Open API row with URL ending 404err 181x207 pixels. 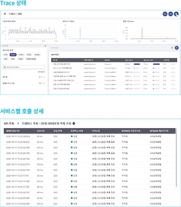click(114, 72)
